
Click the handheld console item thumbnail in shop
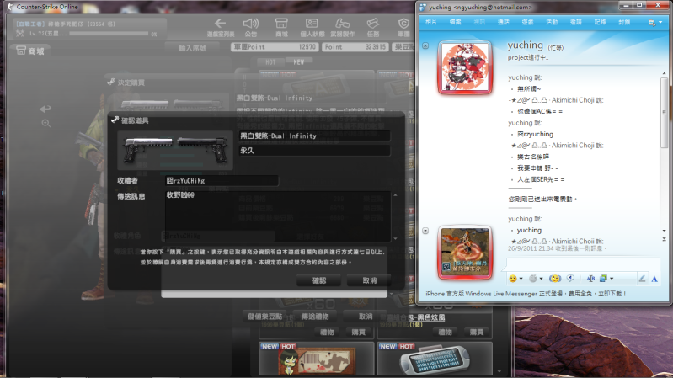[434, 359]
